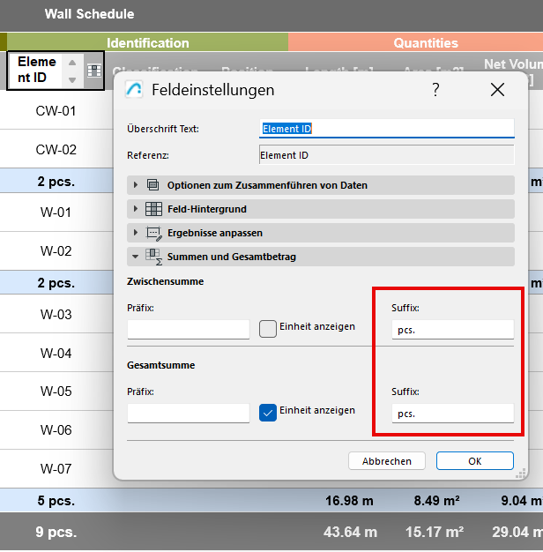Click the Wall Schedule title
The height and width of the screenshot is (552, 543).
(89, 14)
